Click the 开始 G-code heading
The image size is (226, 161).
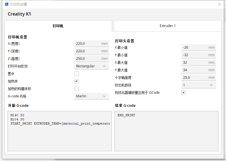pos(18,105)
